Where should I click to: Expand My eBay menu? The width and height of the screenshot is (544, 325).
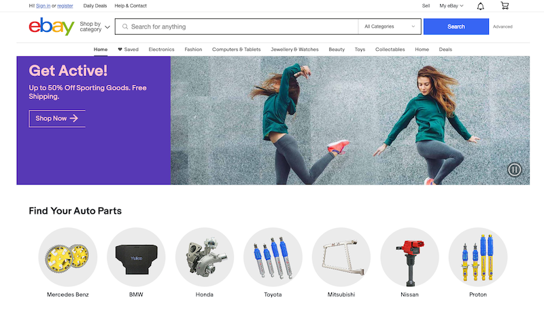coord(451,6)
